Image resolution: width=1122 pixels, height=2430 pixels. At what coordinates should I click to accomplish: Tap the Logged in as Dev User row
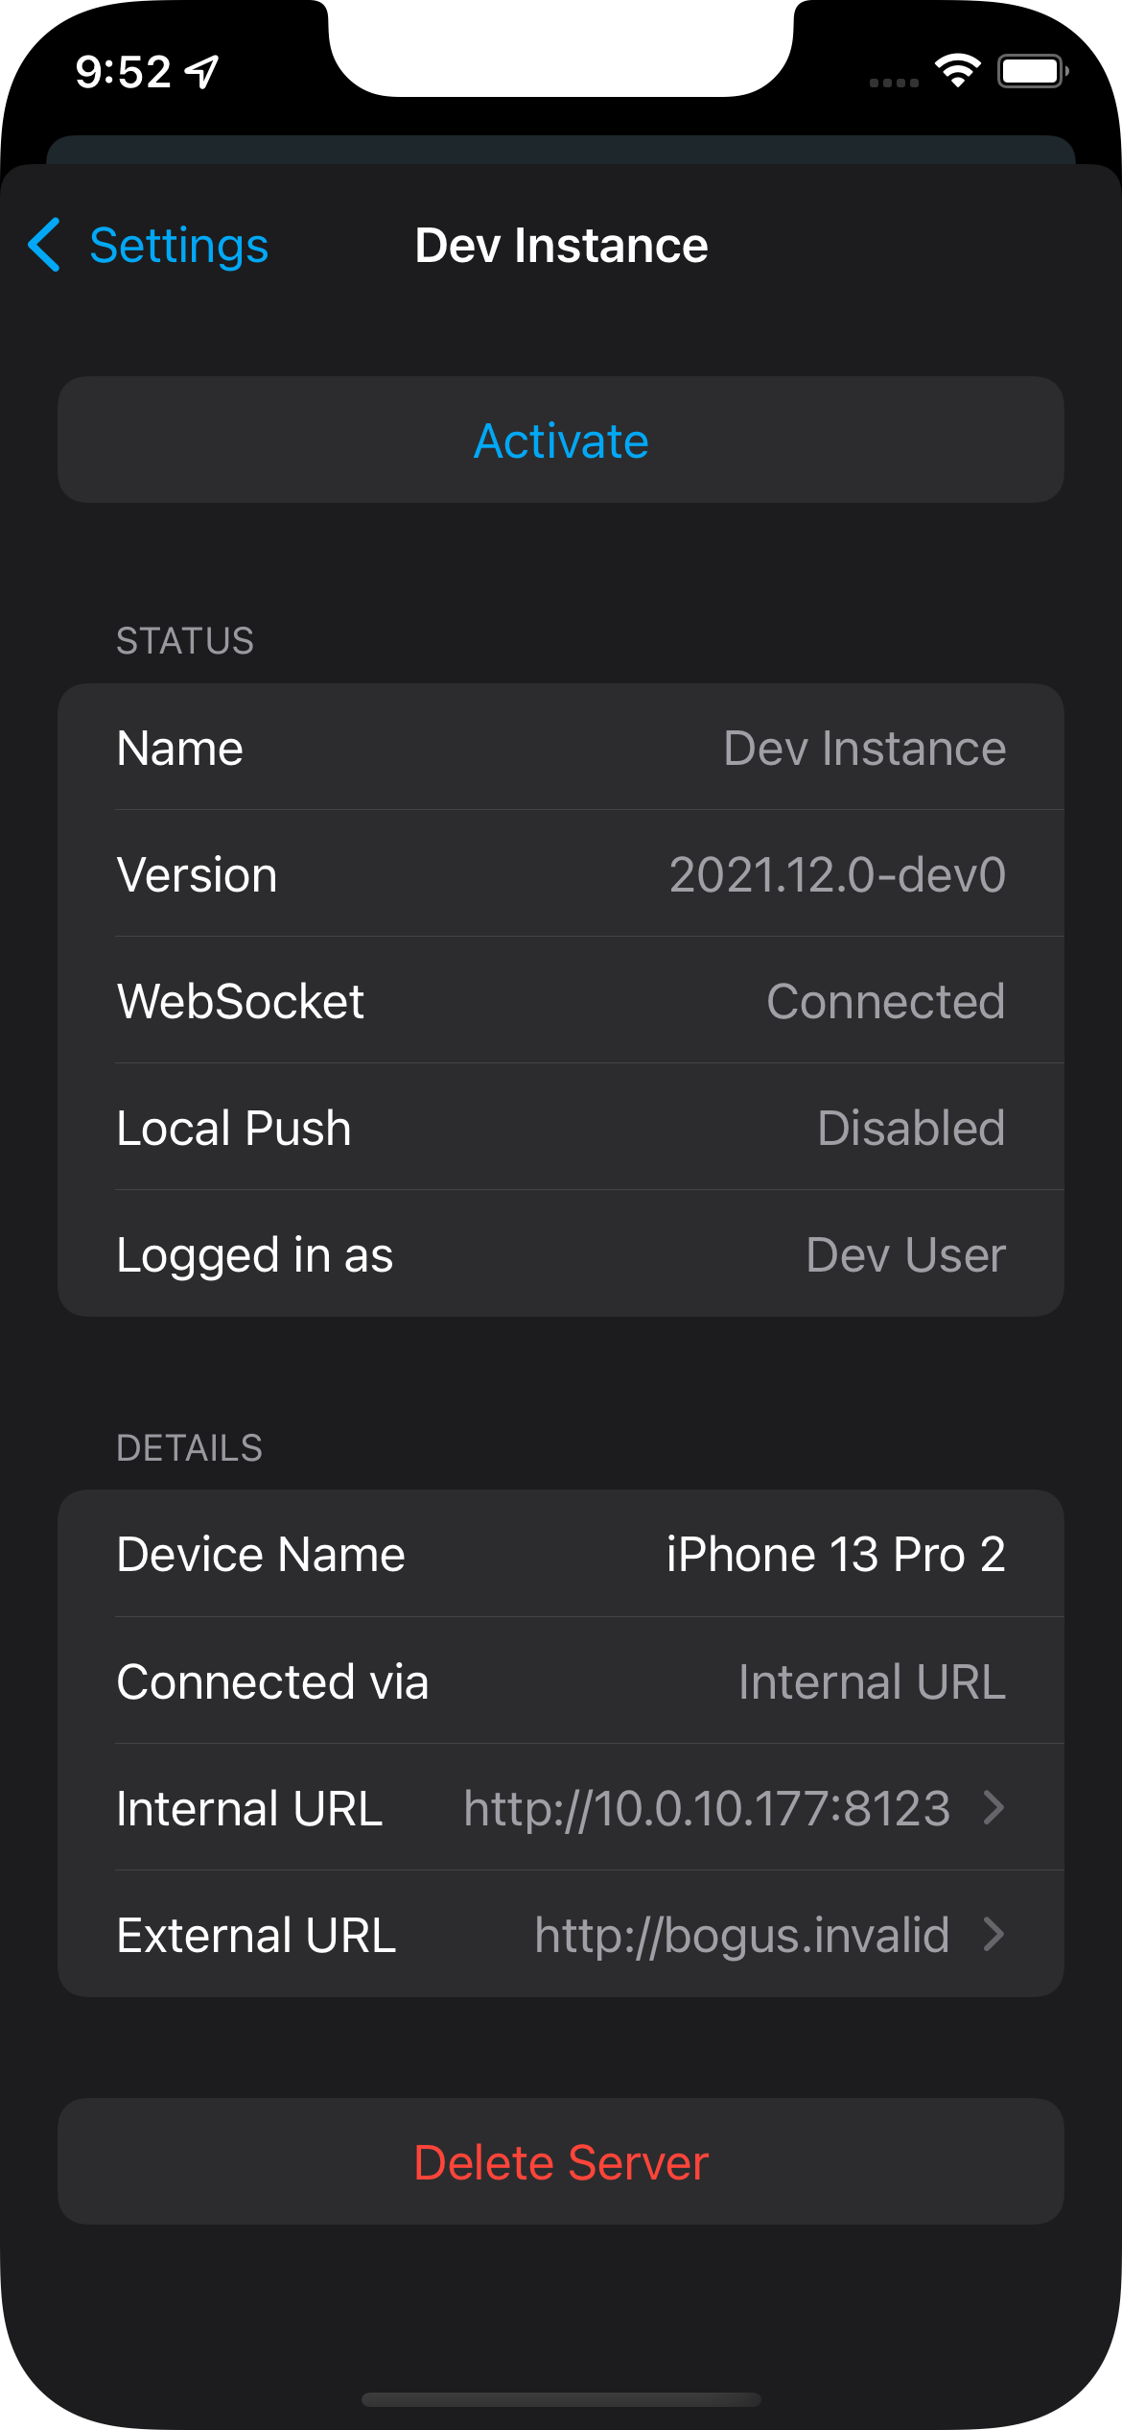[x=560, y=1253]
